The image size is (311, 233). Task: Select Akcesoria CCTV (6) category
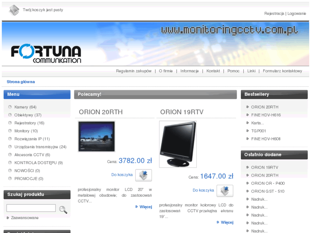(x=33, y=155)
